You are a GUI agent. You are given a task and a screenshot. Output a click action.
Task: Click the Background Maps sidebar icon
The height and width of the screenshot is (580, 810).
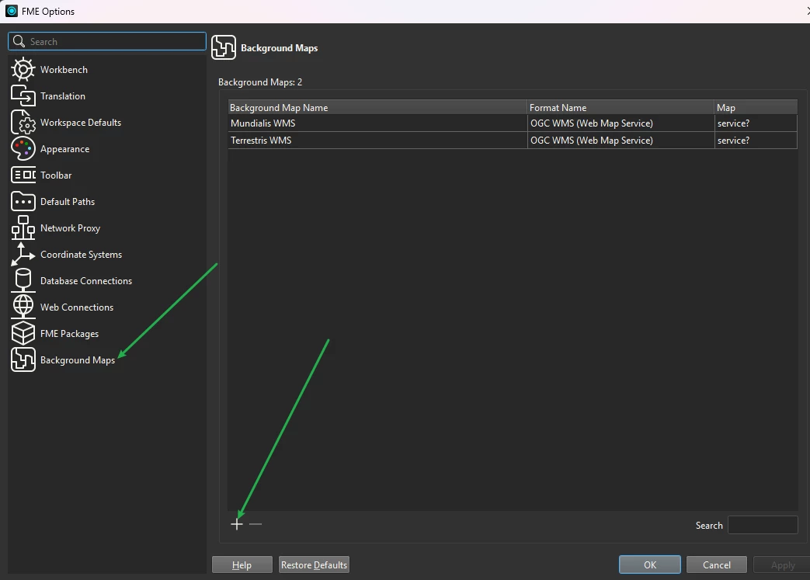tap(23, 359)
